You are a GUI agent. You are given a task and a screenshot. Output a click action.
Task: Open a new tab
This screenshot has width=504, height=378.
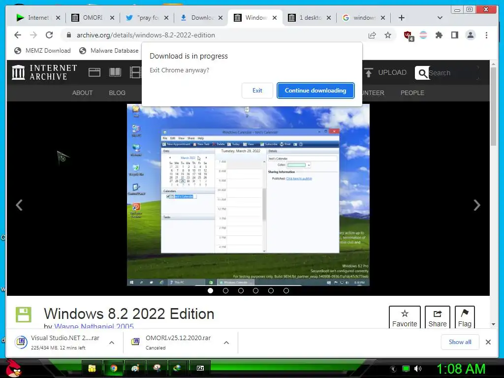tap(402, 18)
